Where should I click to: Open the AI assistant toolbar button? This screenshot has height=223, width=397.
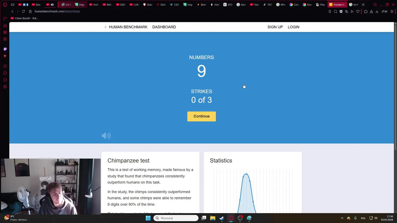(x=384, y=11)
